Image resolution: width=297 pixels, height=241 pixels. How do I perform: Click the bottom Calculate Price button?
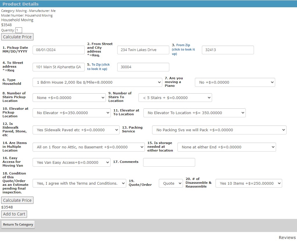pos(17,200)
